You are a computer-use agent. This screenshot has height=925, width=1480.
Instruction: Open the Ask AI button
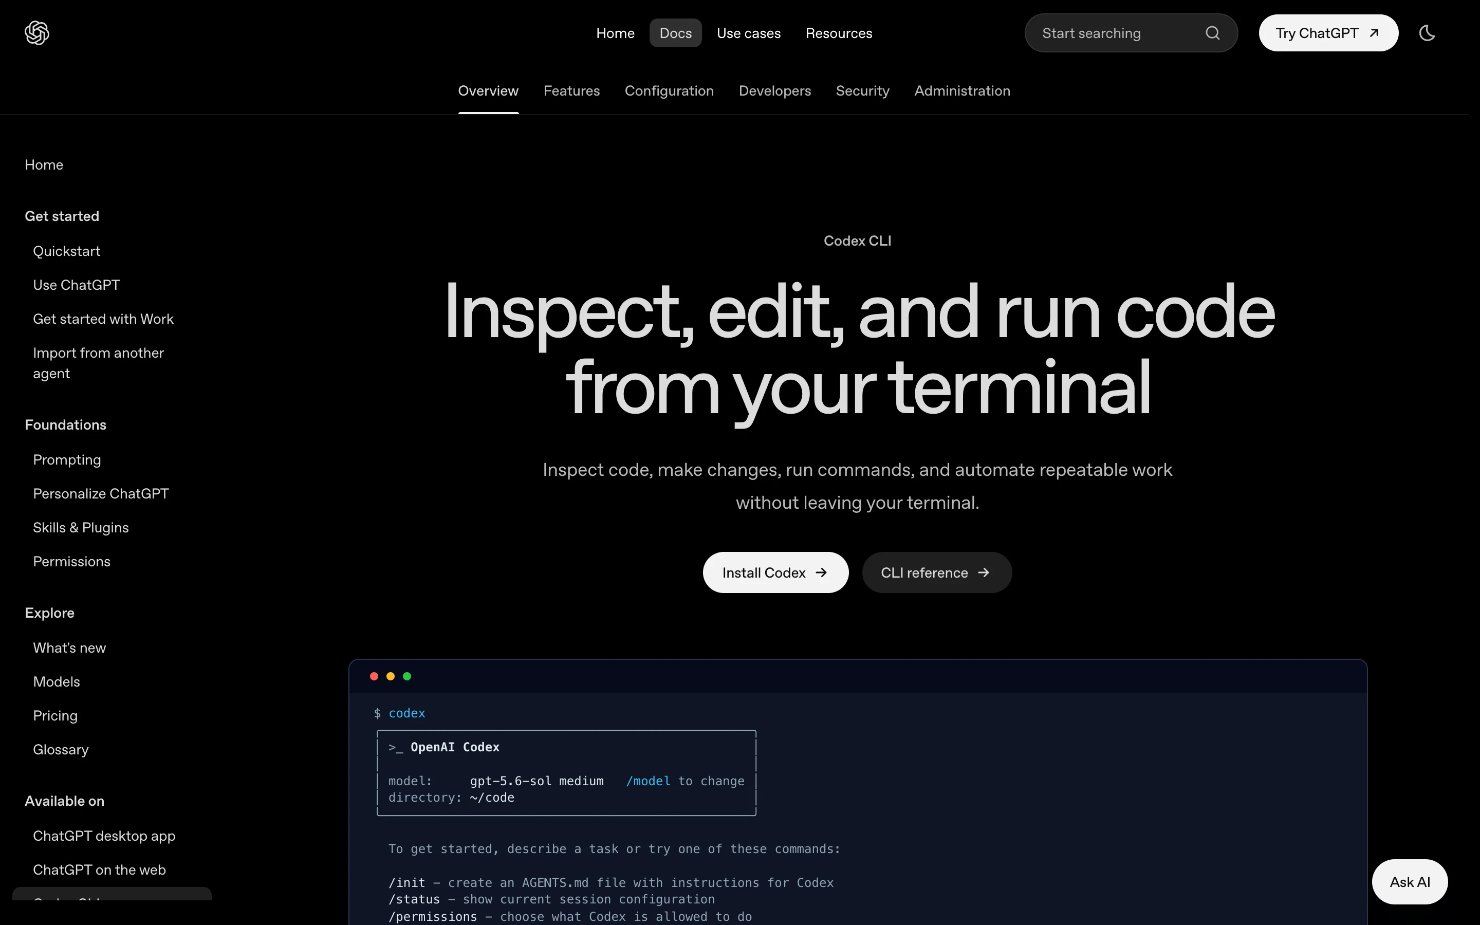1410,881
